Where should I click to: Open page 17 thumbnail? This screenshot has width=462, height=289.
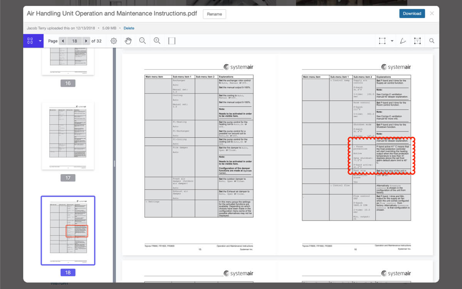pos(68,136)
